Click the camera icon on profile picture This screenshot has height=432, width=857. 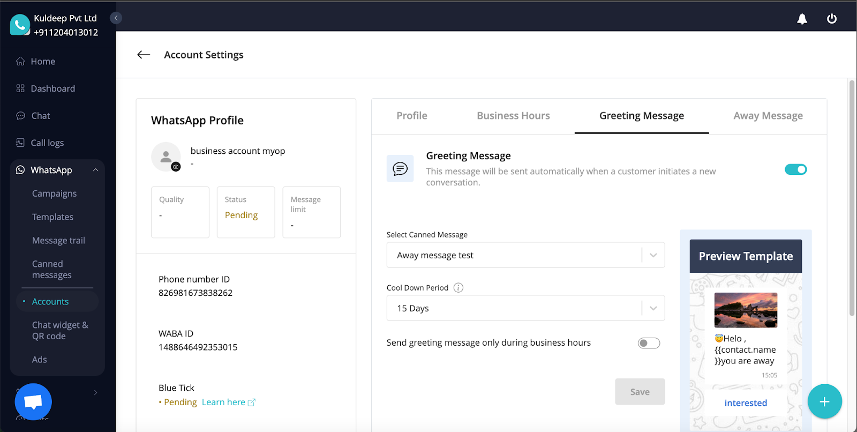click(x=176, y=167)
